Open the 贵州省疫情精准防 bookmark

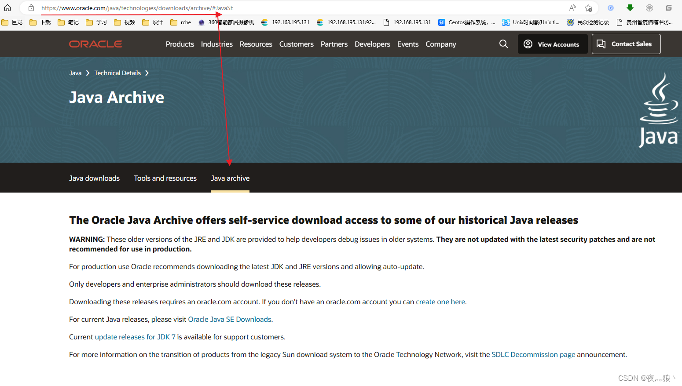click(x=645, y=22)
